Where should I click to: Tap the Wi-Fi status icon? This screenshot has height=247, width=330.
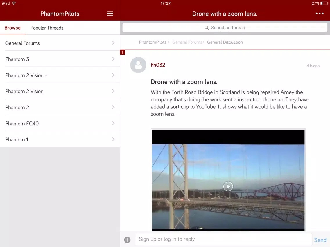(x=14, y=3)
